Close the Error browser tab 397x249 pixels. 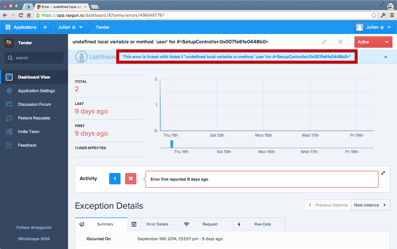point(85,7)
